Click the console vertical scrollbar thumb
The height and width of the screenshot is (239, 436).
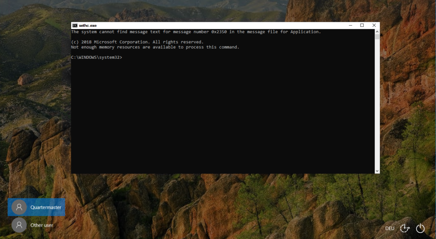[x=377, y=37]
